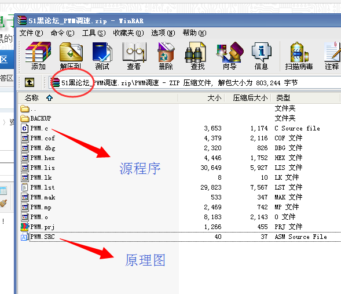Open the 文件(F) menu
The width and height of the screenshot is (341, 294).
(31, 33)
